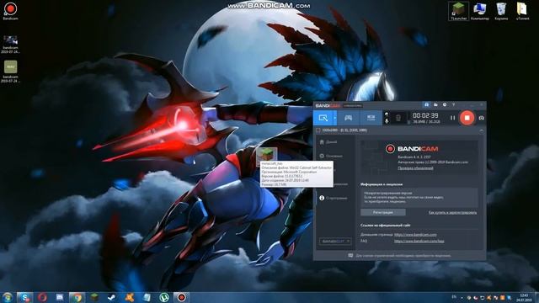This screenshot has width=539, height=303.
Task: Click the EN language indicator in the tray
Action: pos(454,297)
